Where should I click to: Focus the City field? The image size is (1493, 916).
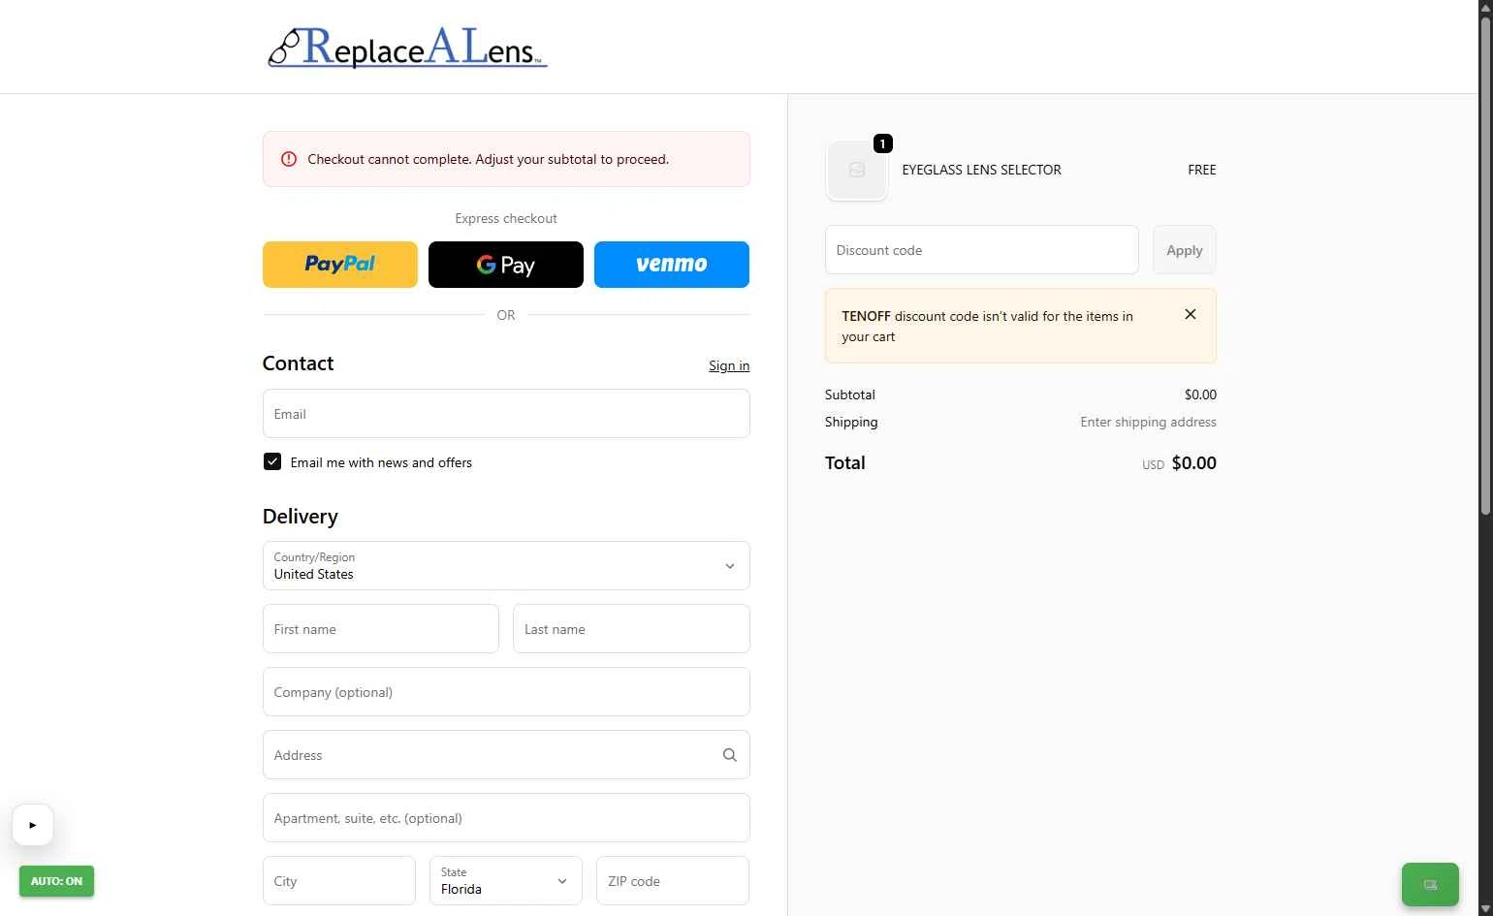339,881
